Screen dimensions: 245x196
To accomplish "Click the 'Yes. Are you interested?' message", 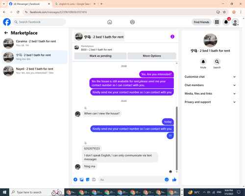I will [x=156, y=74].
